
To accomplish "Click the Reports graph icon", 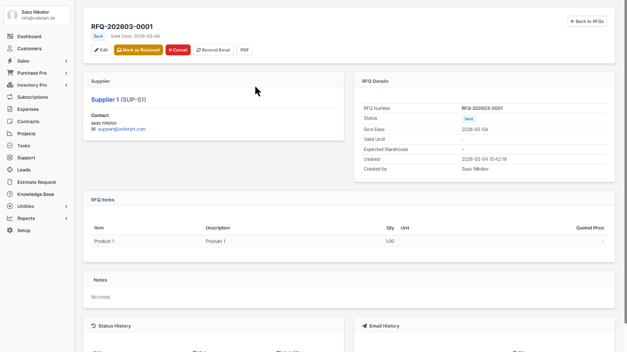I will 10,219.
